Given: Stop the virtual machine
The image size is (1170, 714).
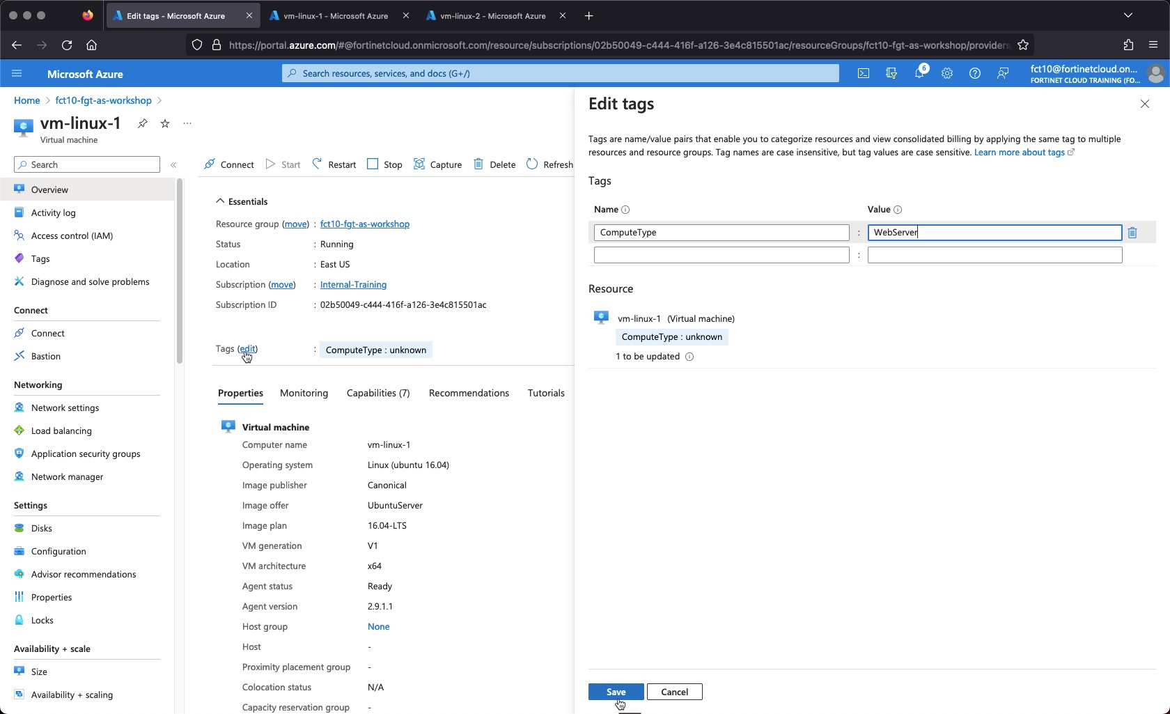Looking at the screenshot, I should coord(384,164).
